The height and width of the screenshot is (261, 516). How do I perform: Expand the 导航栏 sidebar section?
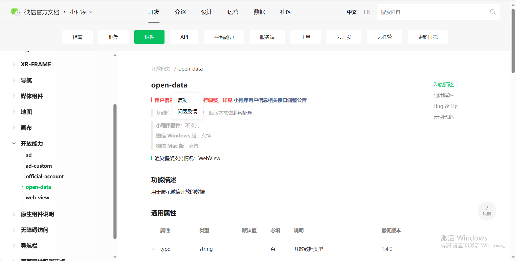click(x=14, y=246)
